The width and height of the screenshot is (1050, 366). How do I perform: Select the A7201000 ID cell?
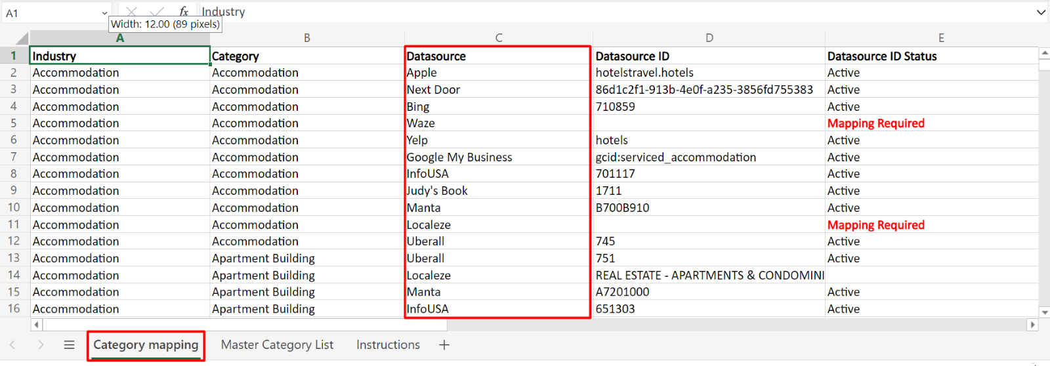[709, 292]
